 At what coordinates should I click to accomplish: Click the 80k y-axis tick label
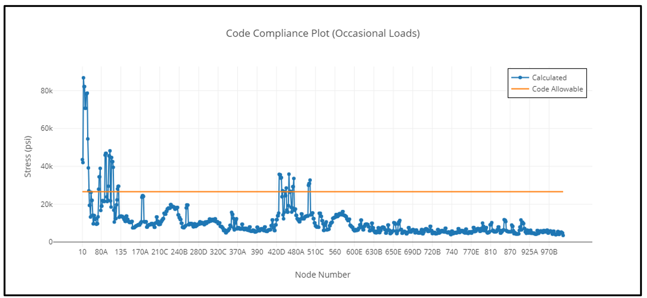pos(47,91)
